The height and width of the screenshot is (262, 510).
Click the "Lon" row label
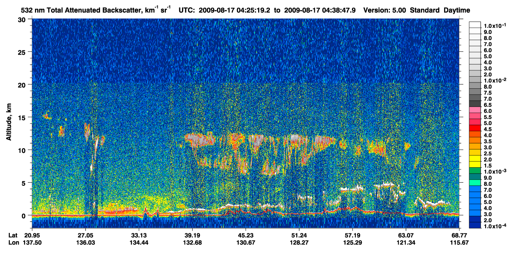(x=13, y=243)
